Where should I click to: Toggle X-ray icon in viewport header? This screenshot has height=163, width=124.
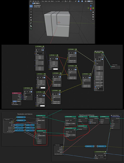click(x=86, y=1)
